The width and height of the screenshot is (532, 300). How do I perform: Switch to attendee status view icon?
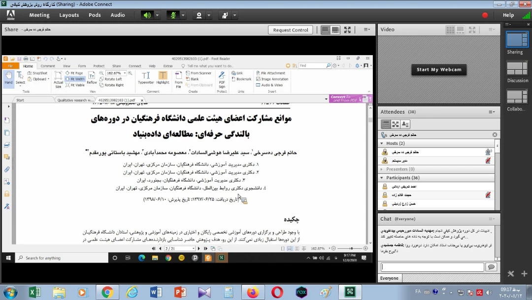pyautogui.click(x=405, y=125)
